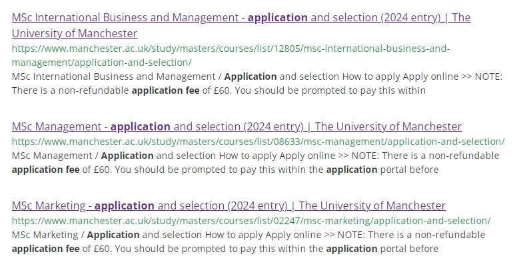Open the MSc Management application result title
Screen dimensions: 531x266
[x=57, y=126]
